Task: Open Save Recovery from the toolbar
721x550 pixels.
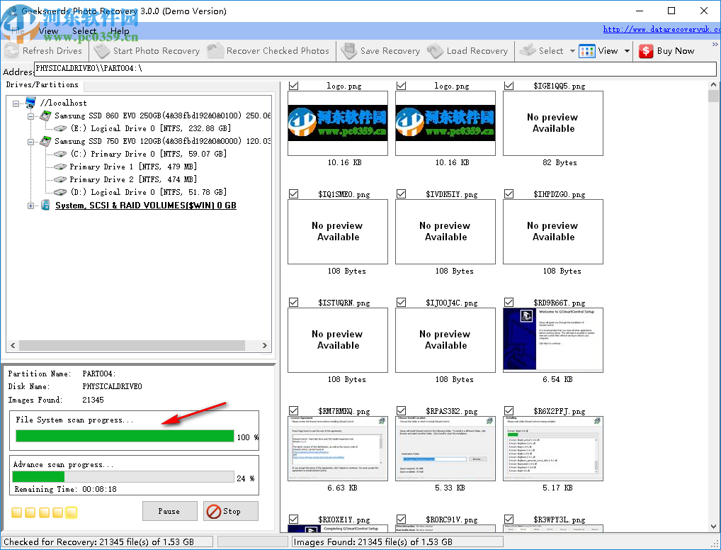Action: point(348,50)
